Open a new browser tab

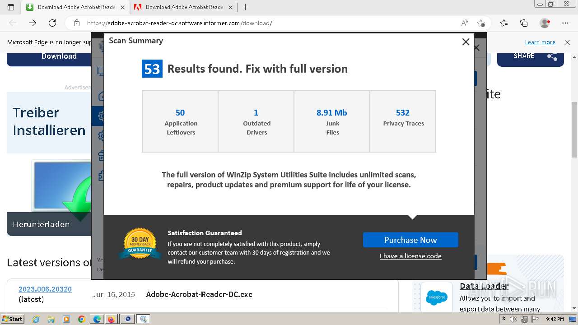pyautogui.click(x=245, y=7)
